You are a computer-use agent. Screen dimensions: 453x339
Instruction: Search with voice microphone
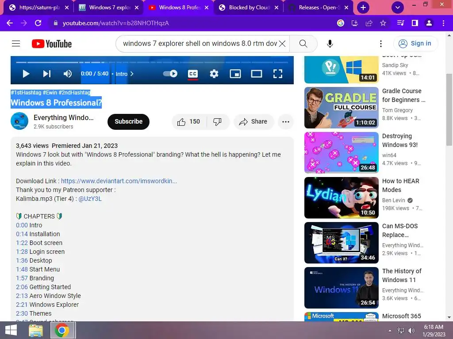pyautogui.click(x=330, y=44)
